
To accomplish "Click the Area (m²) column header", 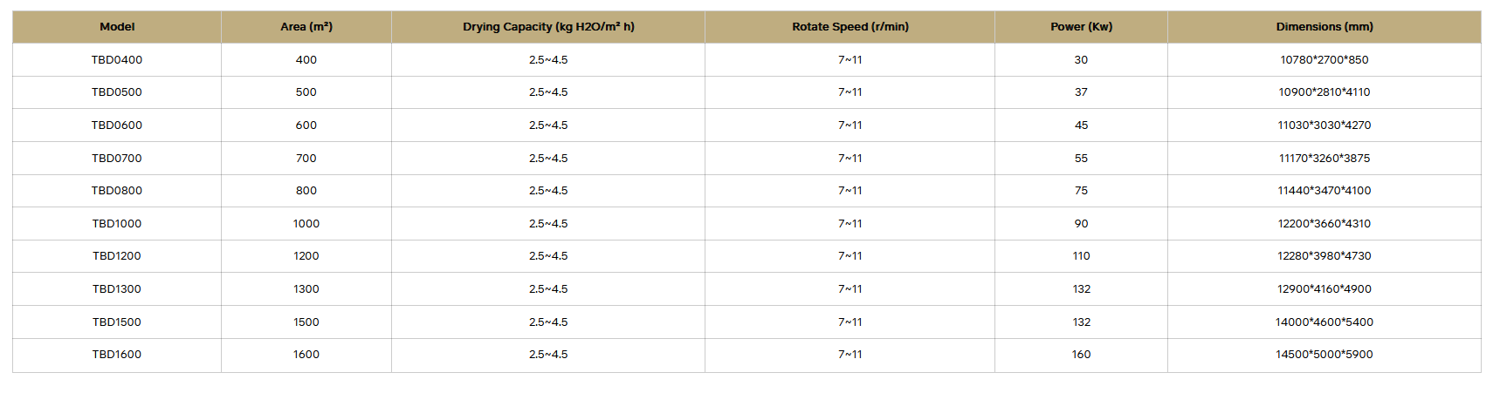I will [306, 27].
